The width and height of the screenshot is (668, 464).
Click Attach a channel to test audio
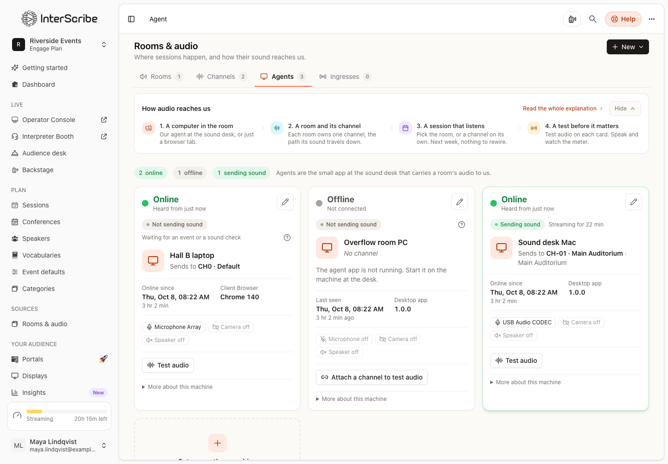(372, 377)
